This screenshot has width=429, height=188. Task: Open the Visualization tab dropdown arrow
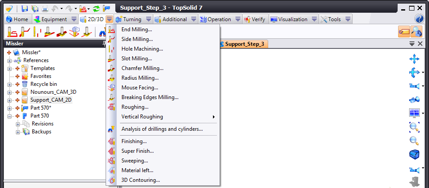(314, 19)
